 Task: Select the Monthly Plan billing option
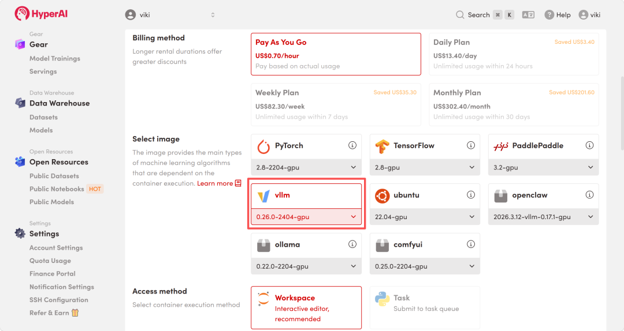[514, 104]
